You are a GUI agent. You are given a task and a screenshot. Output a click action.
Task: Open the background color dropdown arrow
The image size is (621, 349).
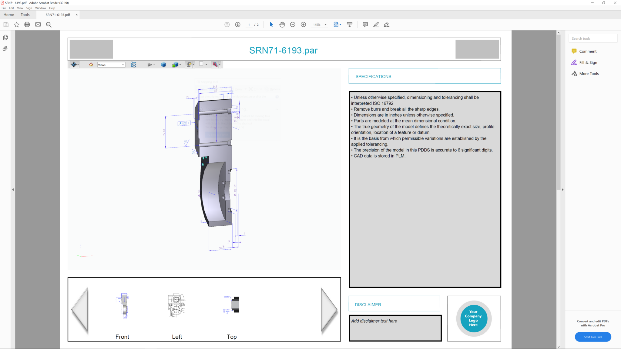point(206,65)
